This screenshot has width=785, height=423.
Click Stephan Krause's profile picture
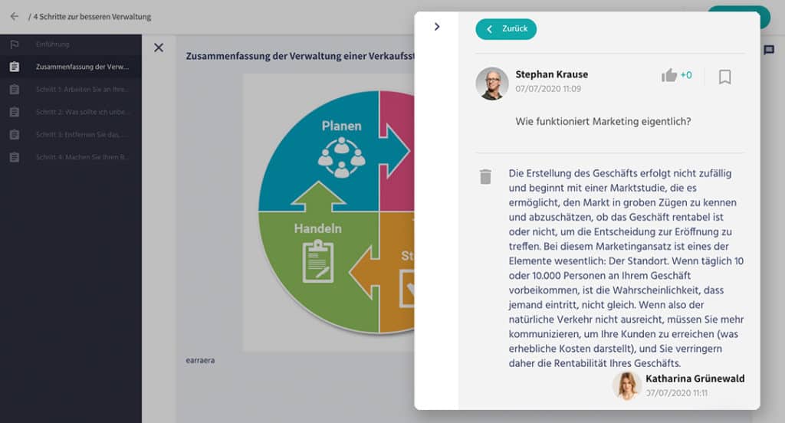tap(491, 84)
